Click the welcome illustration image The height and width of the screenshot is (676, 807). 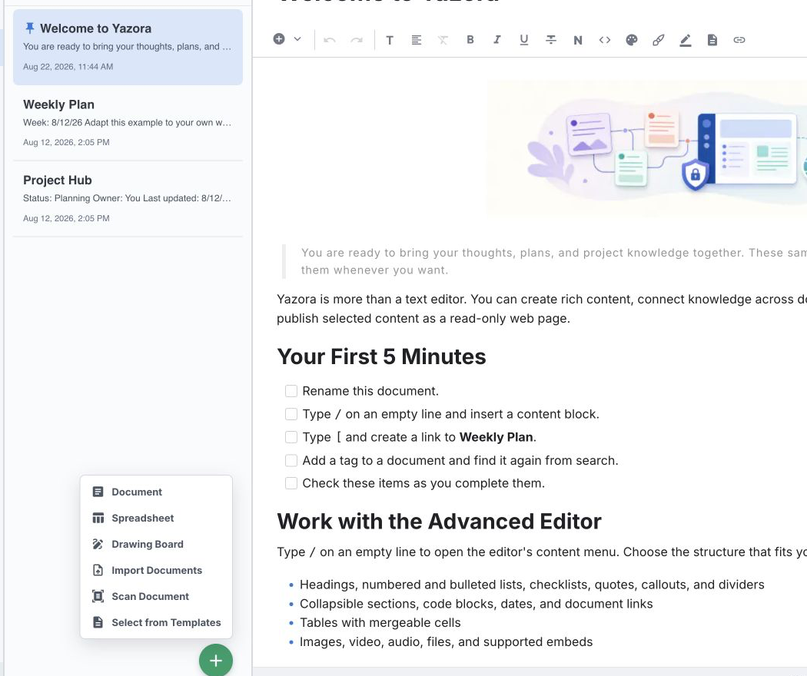point(647,147)
